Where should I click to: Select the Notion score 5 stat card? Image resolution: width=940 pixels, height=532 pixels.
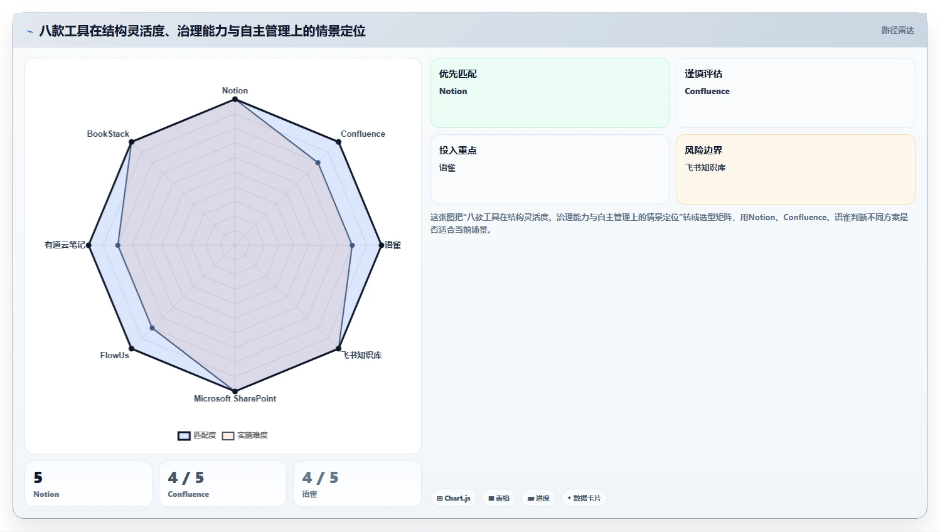click(x=88, y=484)
